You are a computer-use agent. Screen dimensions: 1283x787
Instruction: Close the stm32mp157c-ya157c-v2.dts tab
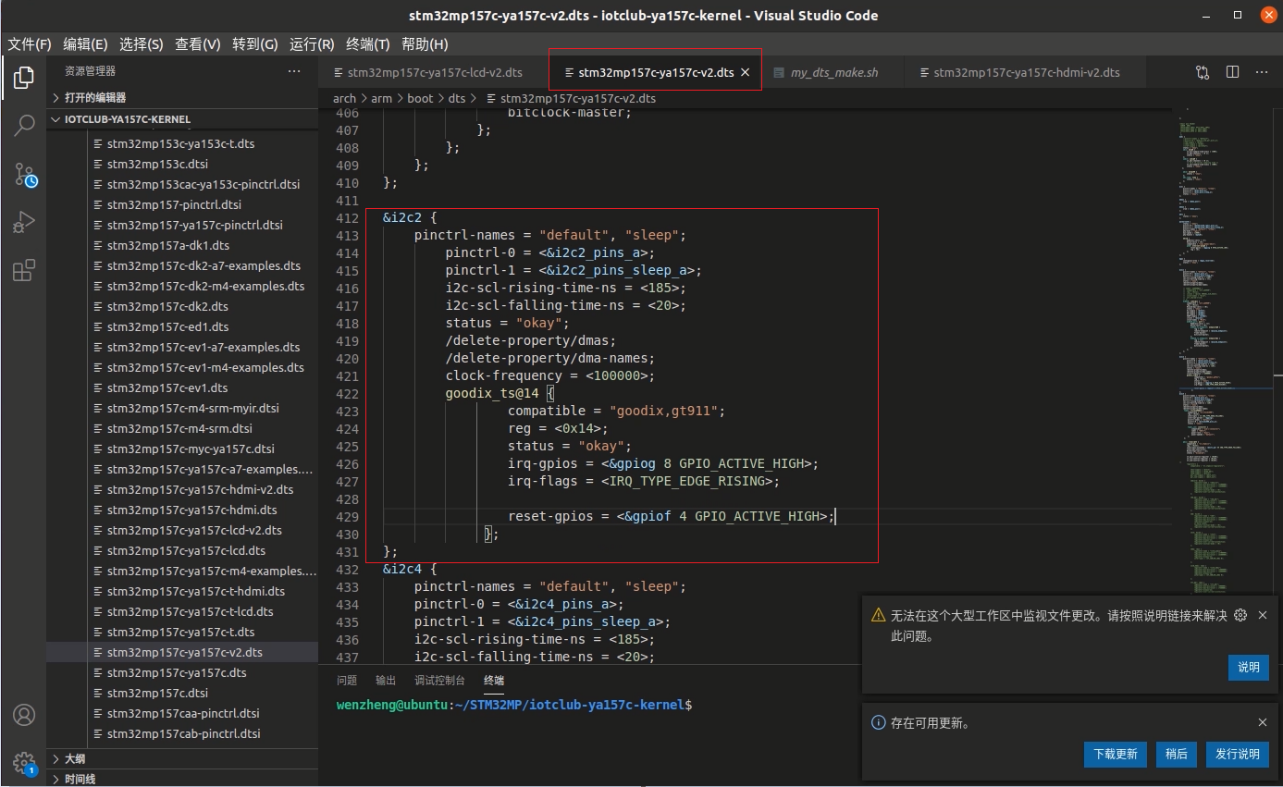[x=746, y=72]
